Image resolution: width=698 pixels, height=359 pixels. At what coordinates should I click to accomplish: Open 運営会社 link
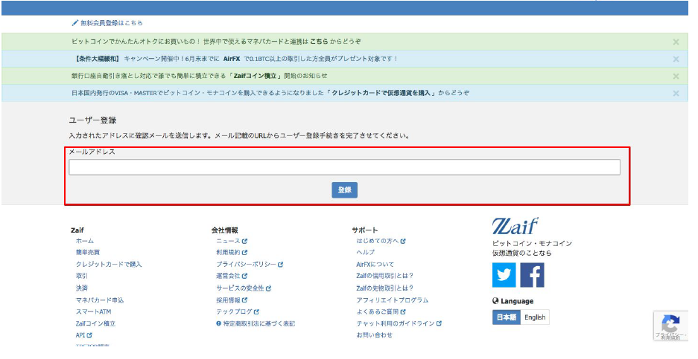pyautogui.click(x=232, y=276)
